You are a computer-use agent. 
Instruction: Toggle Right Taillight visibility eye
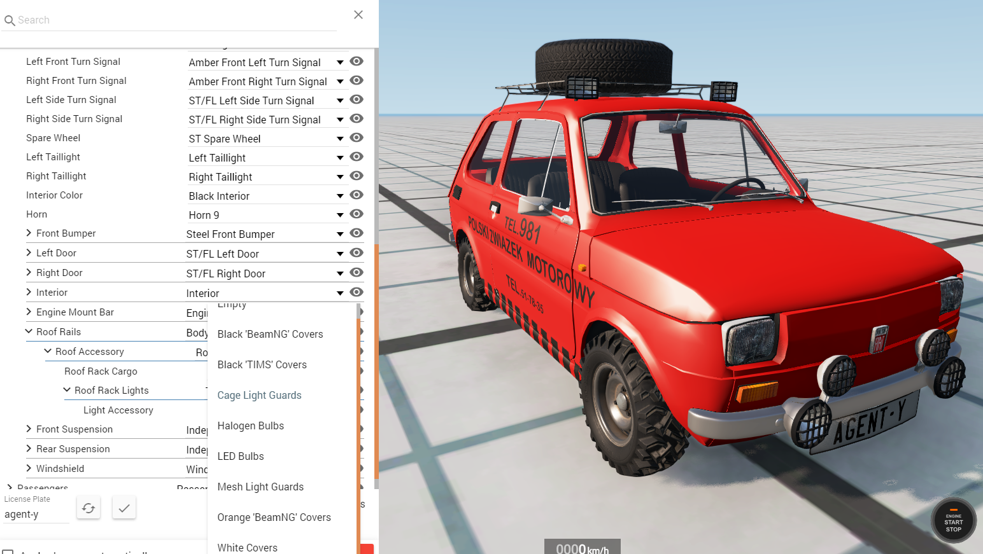357,176
